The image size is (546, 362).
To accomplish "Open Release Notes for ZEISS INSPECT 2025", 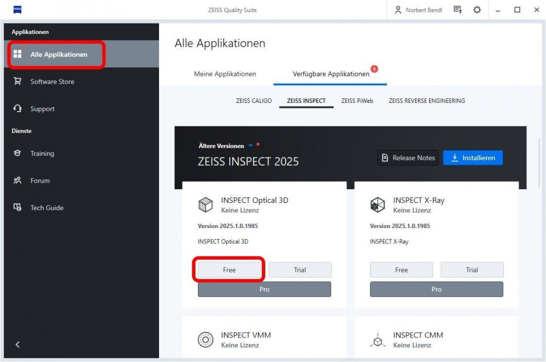I will [x=408, y=158].
